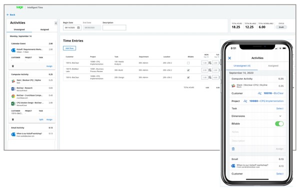Tap the smart-match icon beside phone Customer
This screenshot has width=301, height=190.
coord(259,93)
